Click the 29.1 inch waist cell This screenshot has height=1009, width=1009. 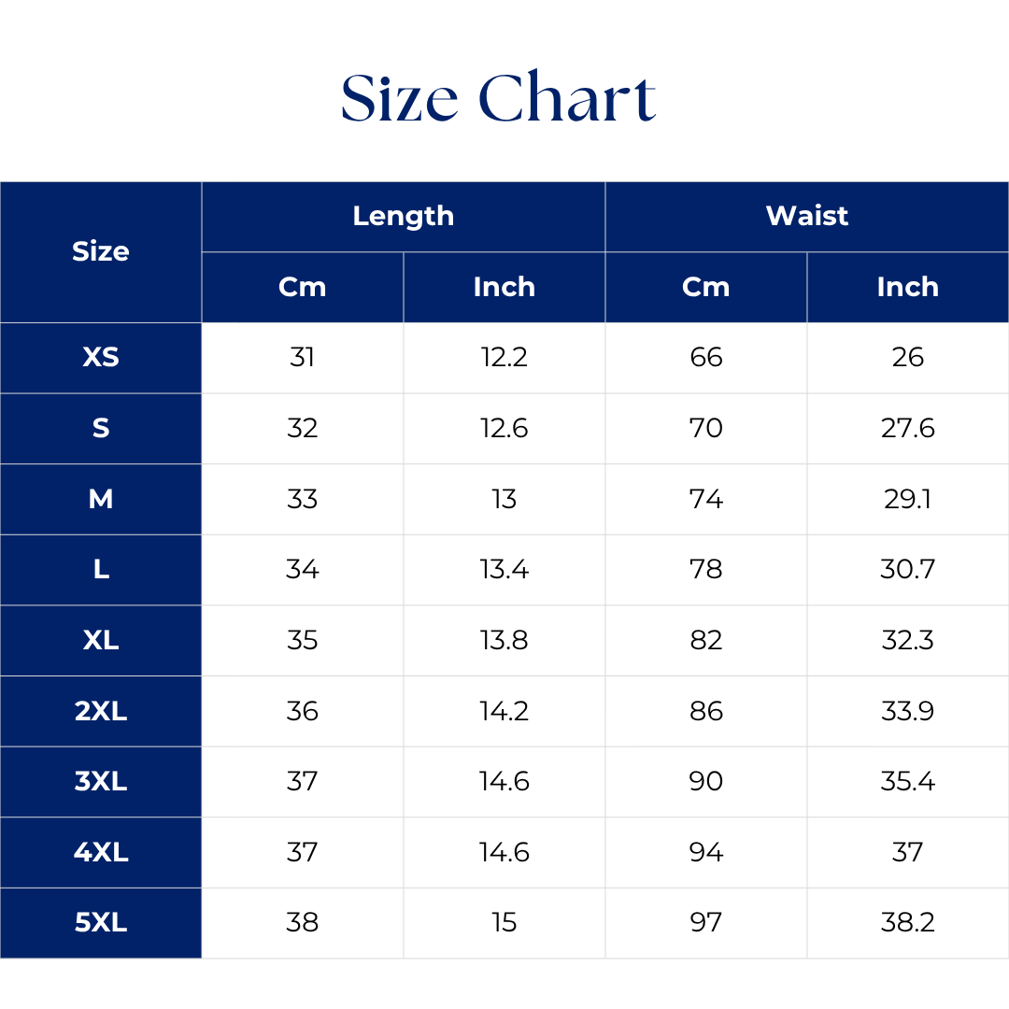click(908, 499)
